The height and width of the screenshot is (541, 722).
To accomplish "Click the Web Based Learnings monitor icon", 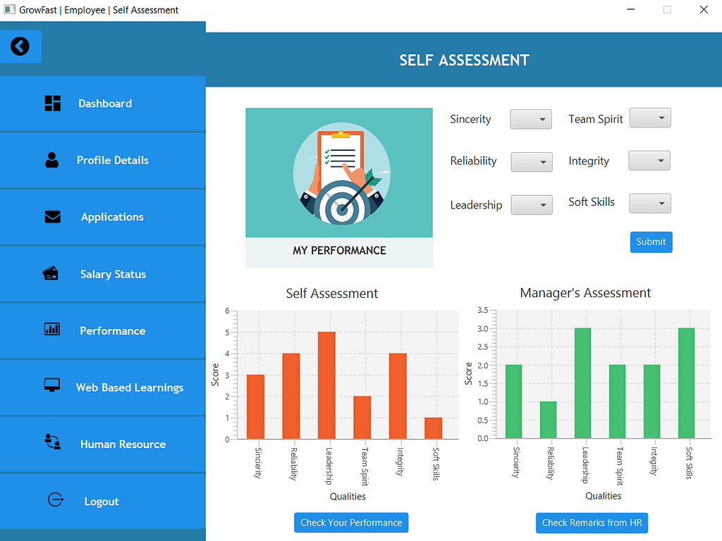I will (x=52, y=385).
